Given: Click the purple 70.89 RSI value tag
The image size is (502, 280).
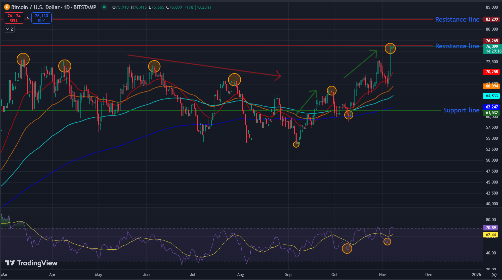Looking at the screenshot, I should [490, 228].
